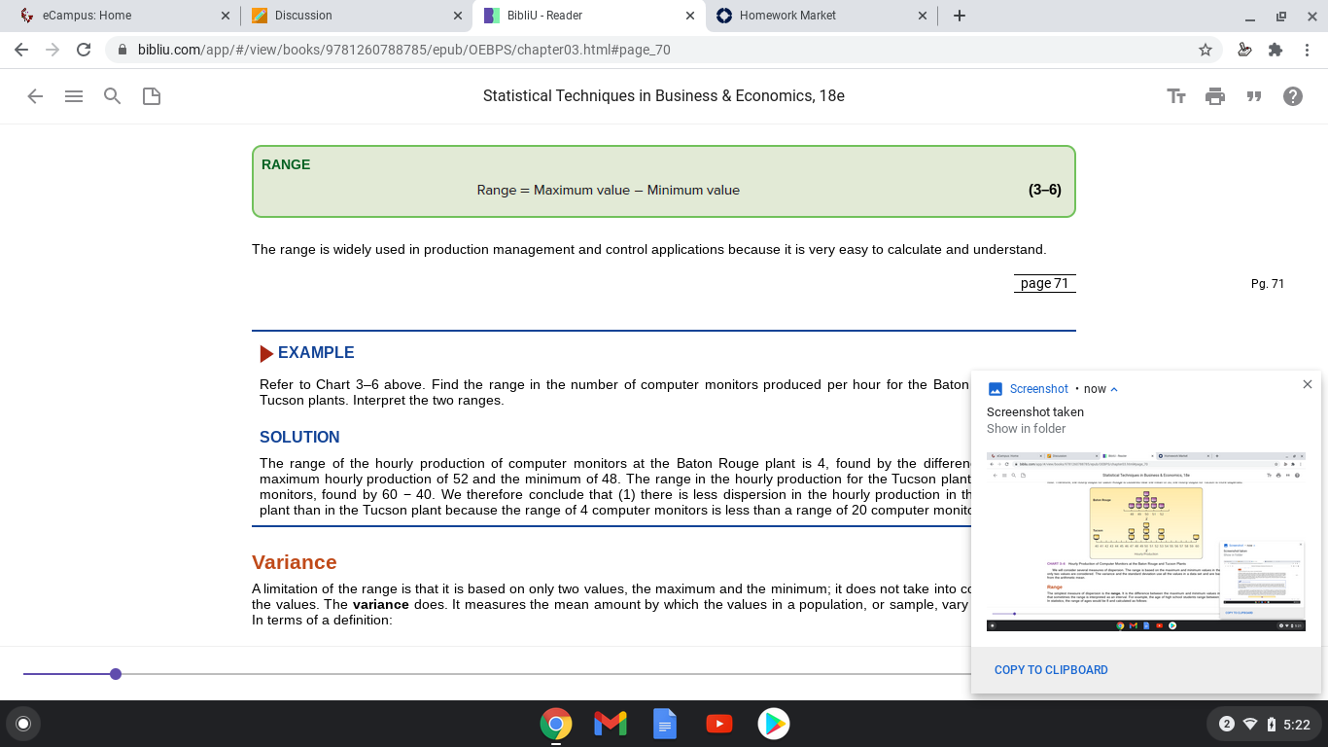Click Copy to Clipboard in notification

pos(1051,670)
